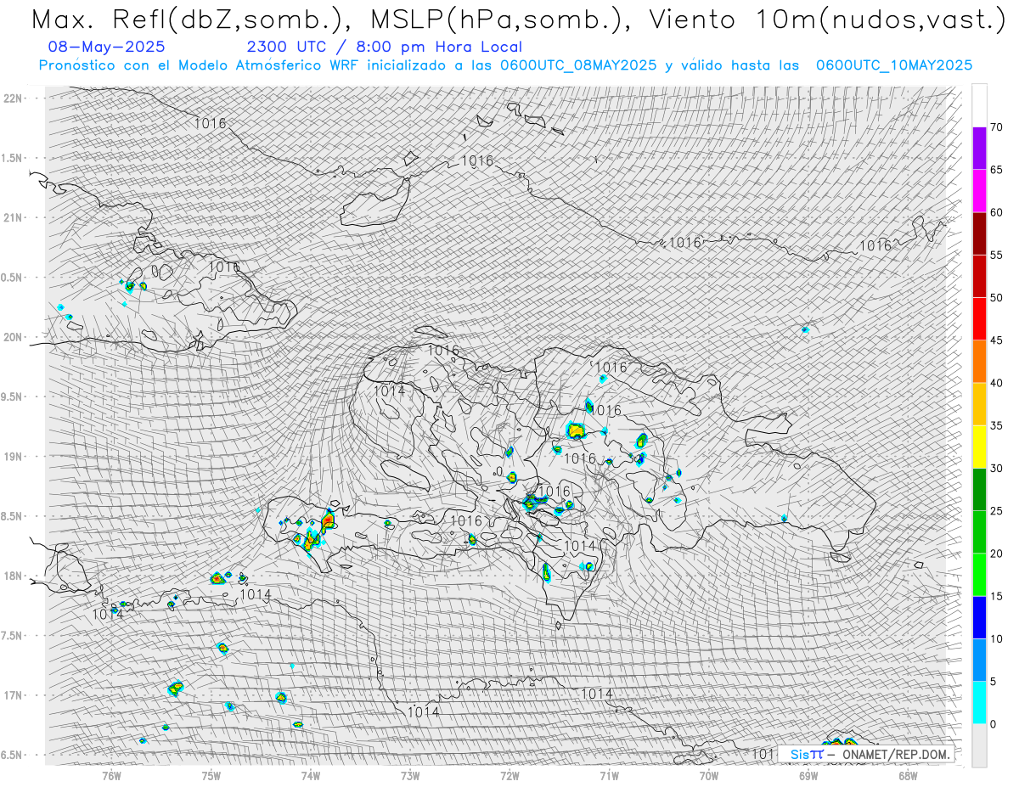Select the time '2300 UTC / 8:00 pm Hora Local'
The height and width of the screenshot is (787, 1019).
tap(385, 48)
